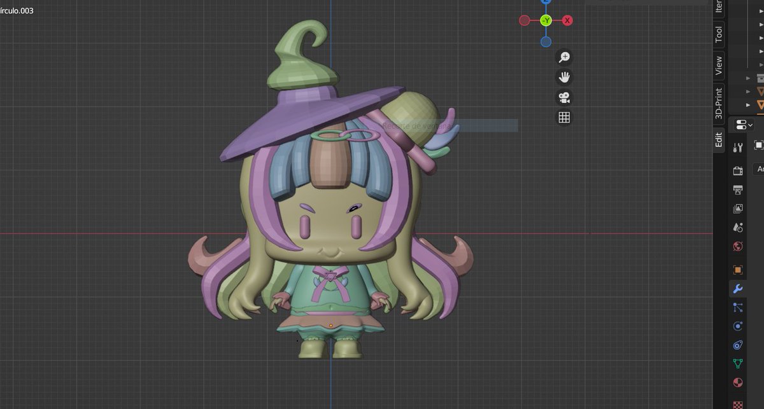The height and width of the screenshot is (409, 764).
Task: Open the Material properties sphere icon
Action: [738, 383]
